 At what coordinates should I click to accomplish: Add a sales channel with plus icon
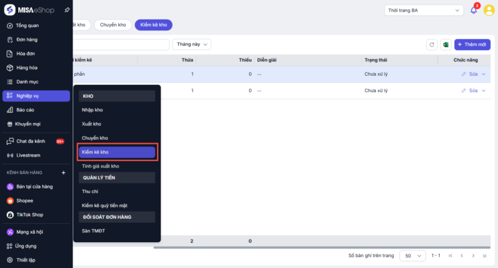tap(64, 173)
